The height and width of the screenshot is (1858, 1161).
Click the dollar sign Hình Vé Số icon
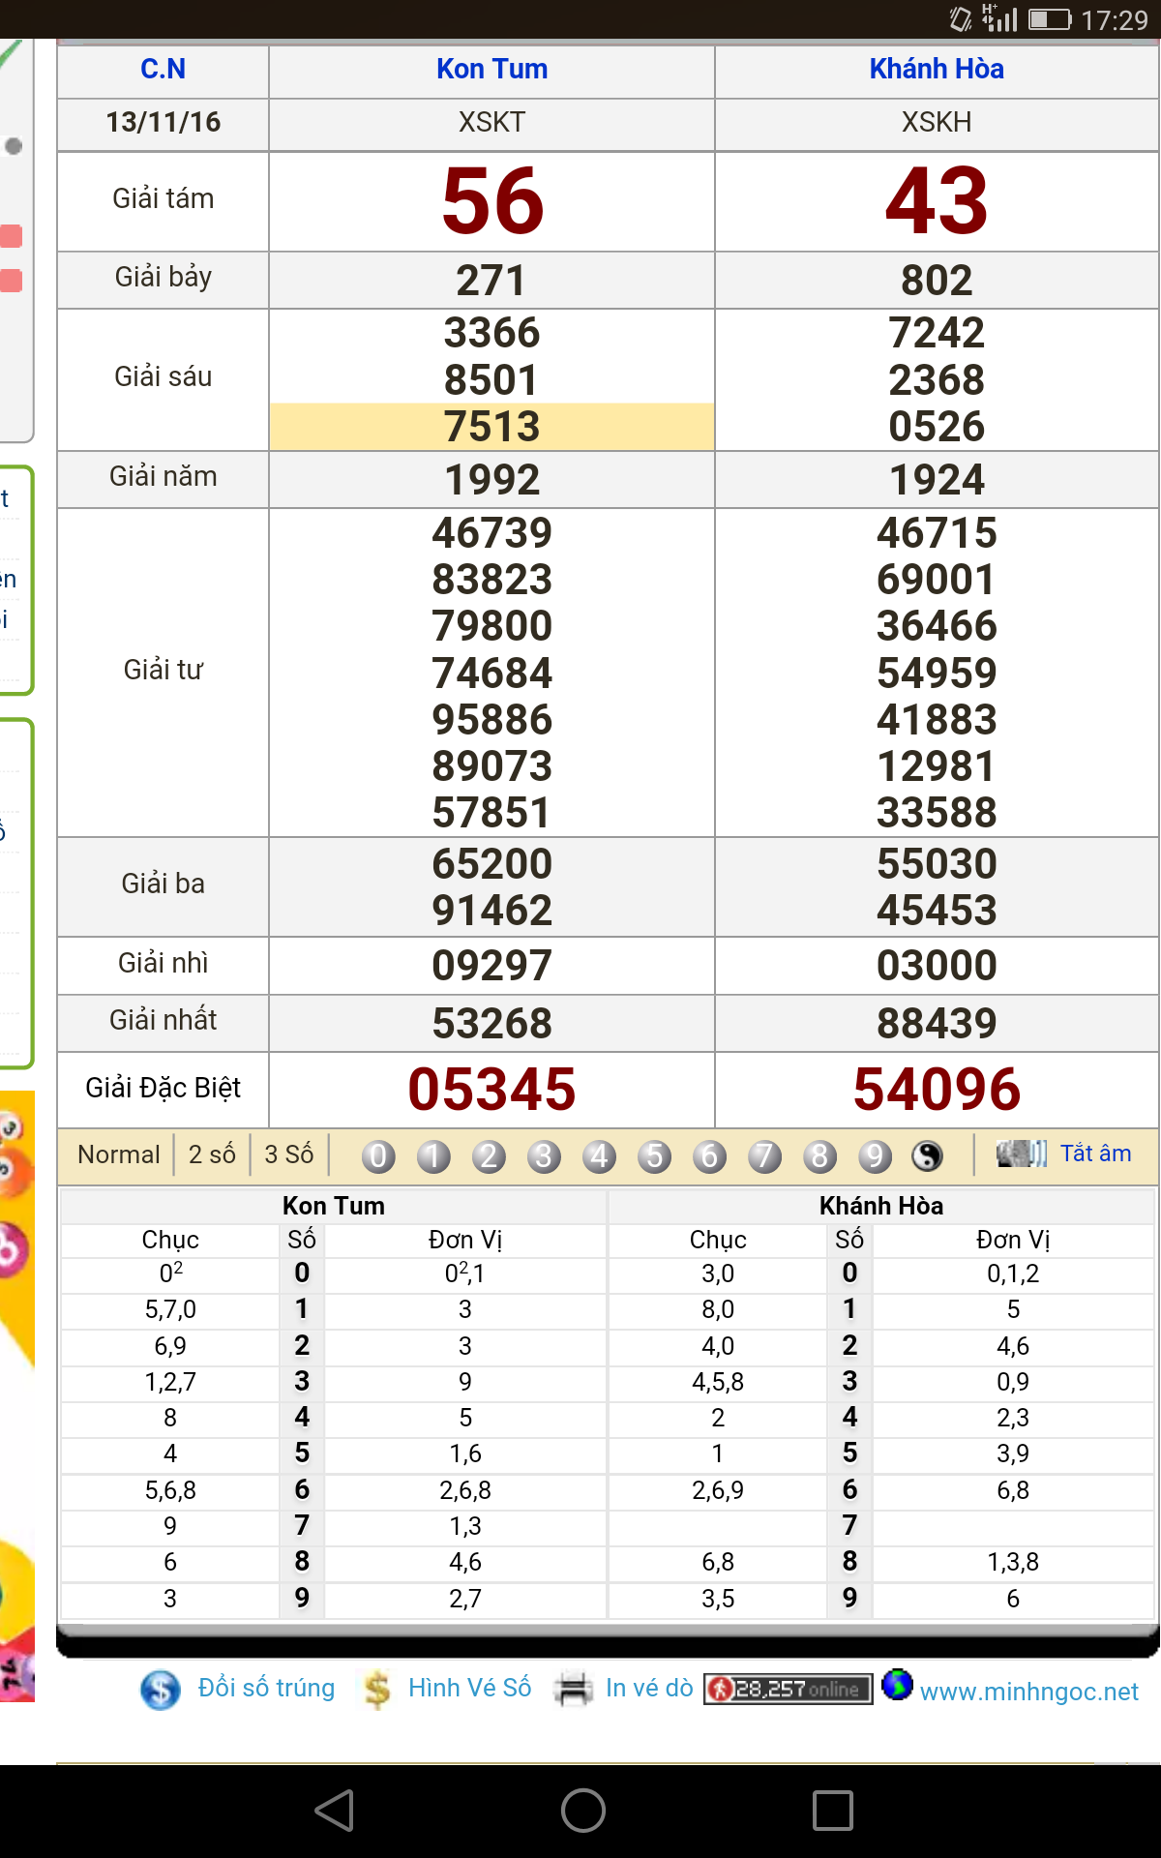377,1690
